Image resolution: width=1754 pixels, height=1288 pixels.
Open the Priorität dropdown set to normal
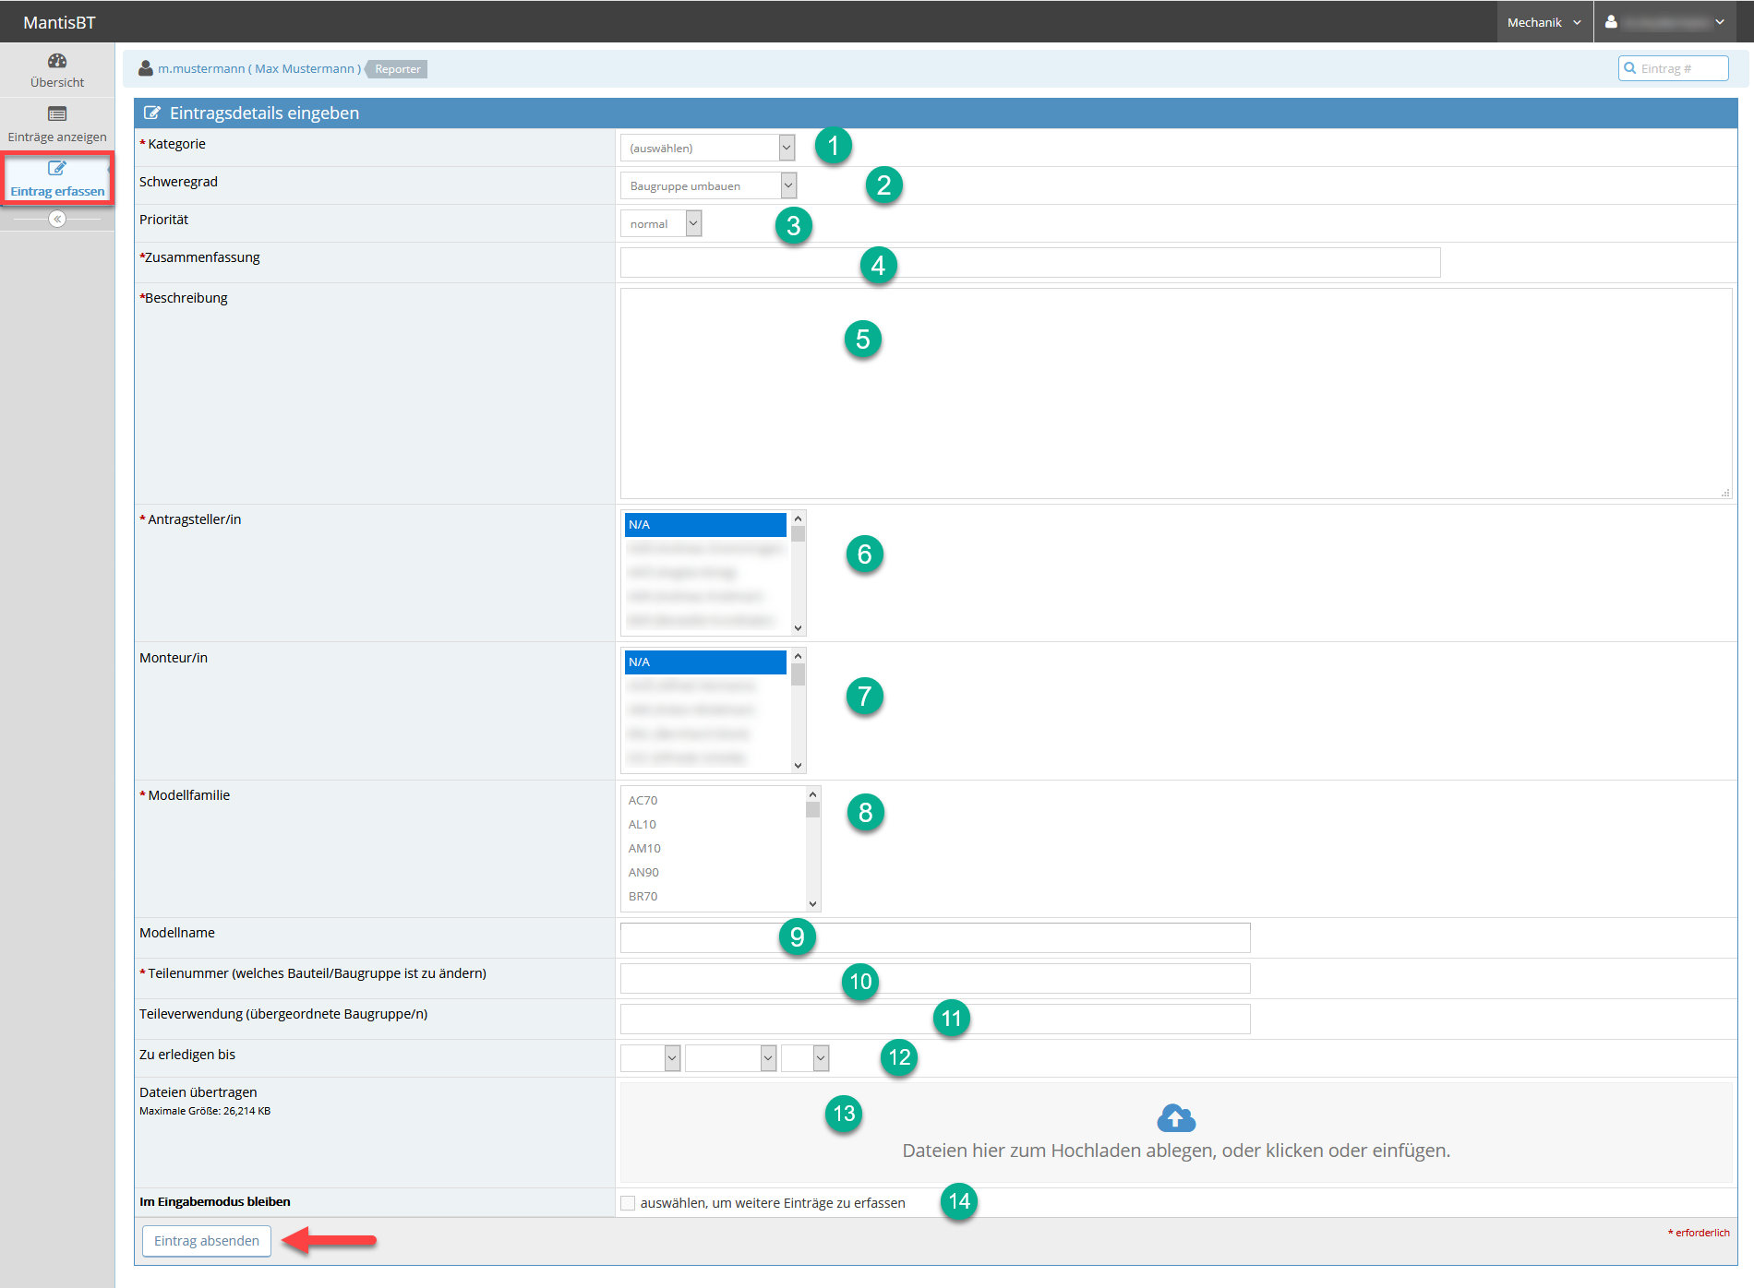click(660, 224)
